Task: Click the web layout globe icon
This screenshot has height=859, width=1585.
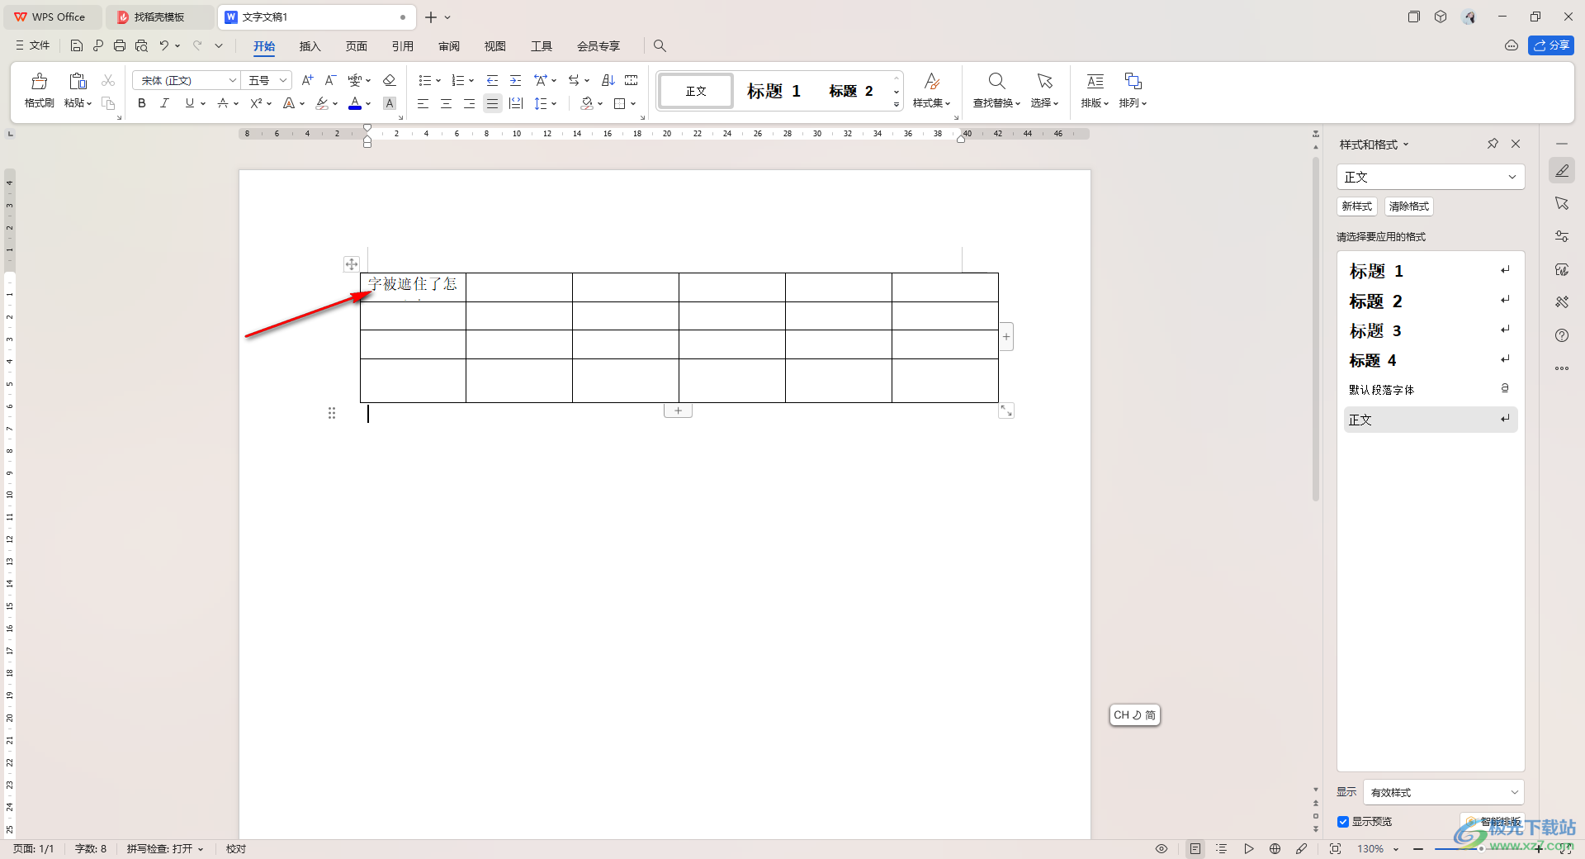Action: click(1275, 848)
